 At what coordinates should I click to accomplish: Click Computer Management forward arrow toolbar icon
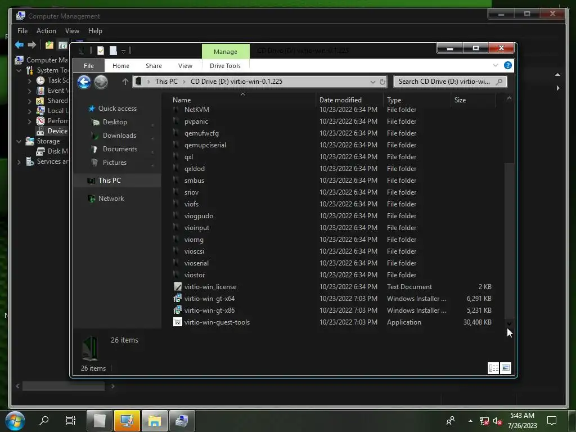point(32,45)
